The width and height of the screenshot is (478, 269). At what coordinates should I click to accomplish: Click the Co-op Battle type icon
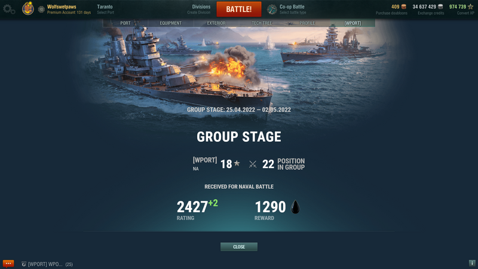272,9
